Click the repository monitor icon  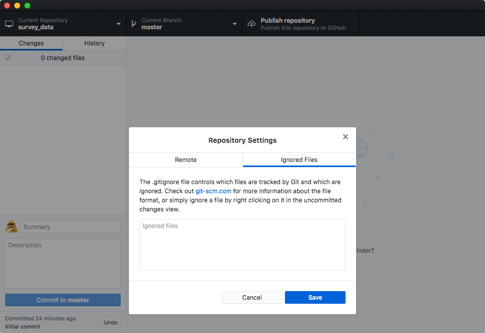(9, 23)
